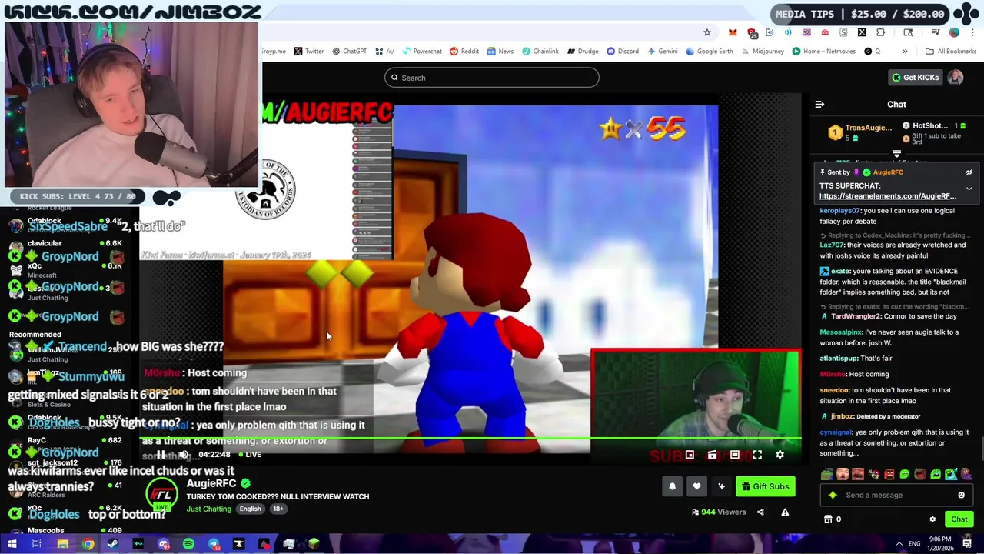Enter fullscreen in the video player
Image resolution: width=984 pixels, height=554 pixels.
(x=757, y=455)
